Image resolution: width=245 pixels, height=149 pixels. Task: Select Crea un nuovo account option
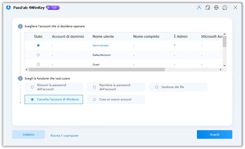(95, 99)
